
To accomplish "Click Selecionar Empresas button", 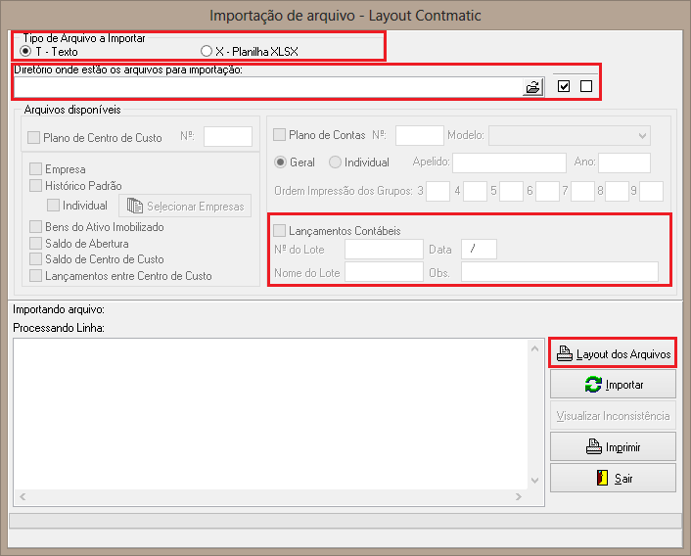I will pos(185,206).
